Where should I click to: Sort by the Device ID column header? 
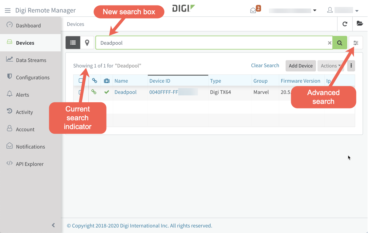coord(160,81)
